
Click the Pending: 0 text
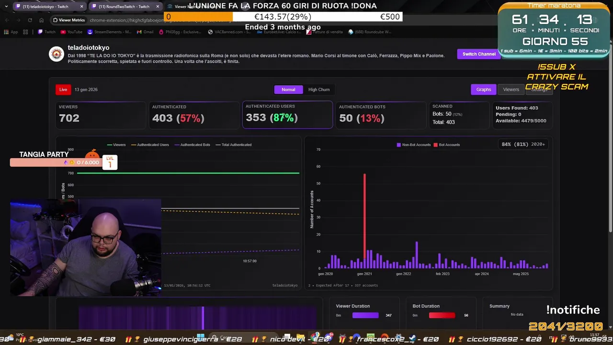click(x=508, y=115)
